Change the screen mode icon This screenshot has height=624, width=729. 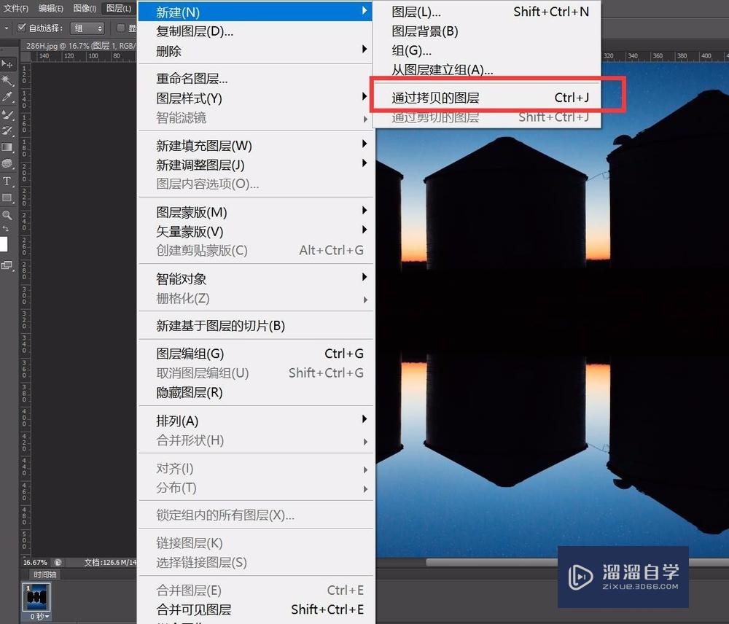coord(7,265)
